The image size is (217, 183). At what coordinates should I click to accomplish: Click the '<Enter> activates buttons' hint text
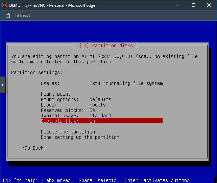pyautogui.click(x=156, y=180)
